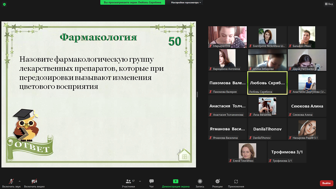
Task: Open the Настройки просмотра dropdown
Action: (184, 2)
